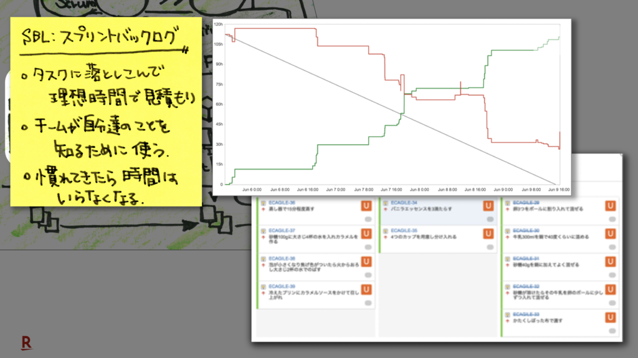Screen dimensions: 638x358
Task: Click assignee avatar U on ECAGILE-31 card
Action: pyautogui.click(x=611, y=262)
